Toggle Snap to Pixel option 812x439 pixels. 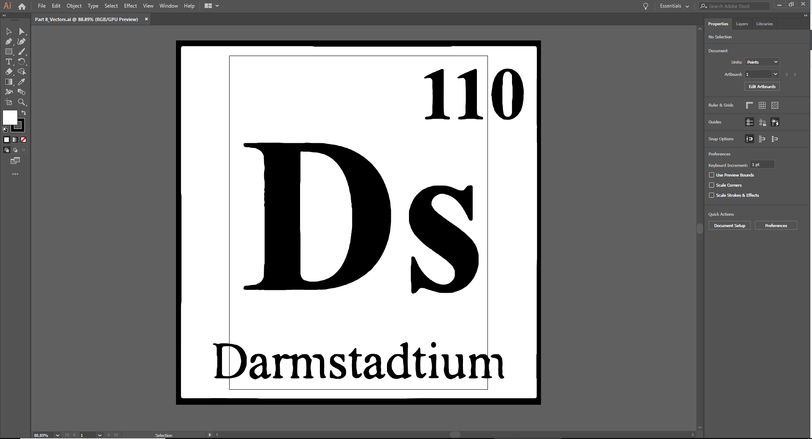[775, 139]
